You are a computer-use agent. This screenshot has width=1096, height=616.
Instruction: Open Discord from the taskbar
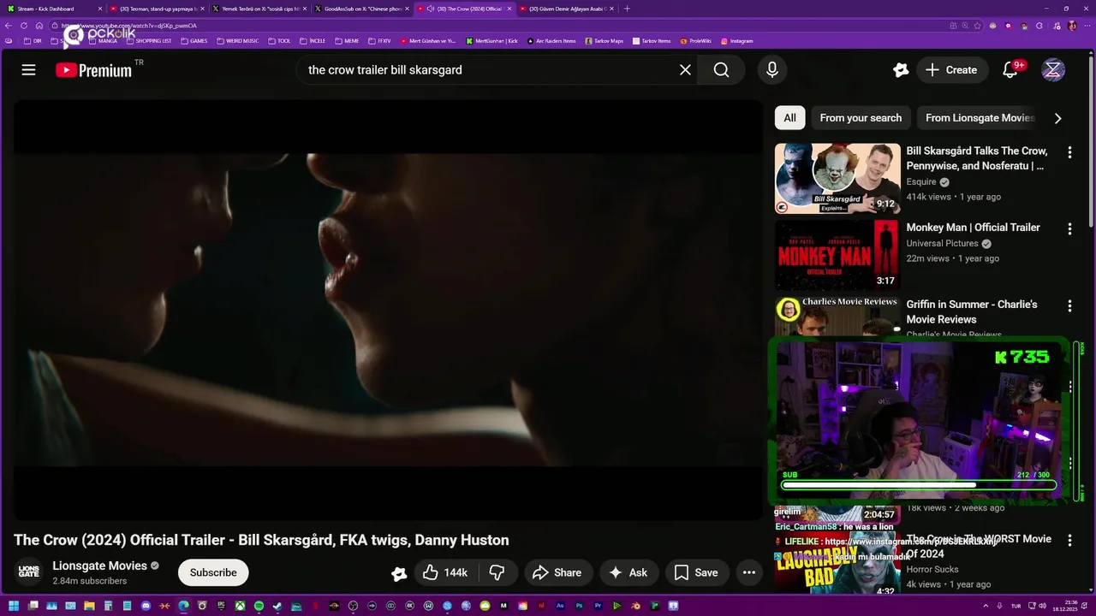[x=146, y=606]
